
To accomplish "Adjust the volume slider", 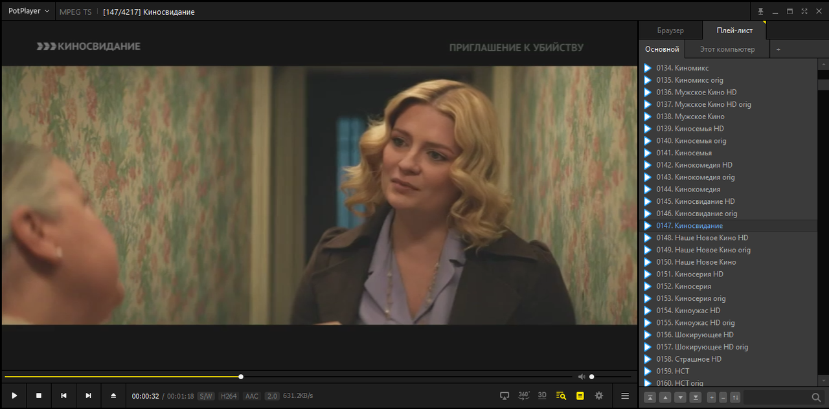I will point(610,377).
